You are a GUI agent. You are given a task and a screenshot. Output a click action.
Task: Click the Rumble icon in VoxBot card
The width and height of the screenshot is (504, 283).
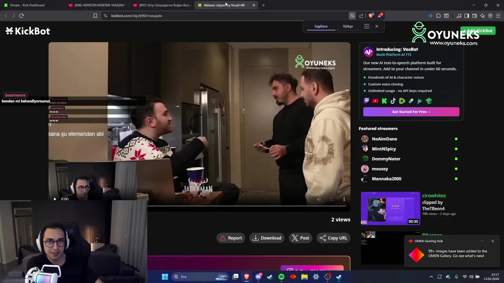402,101
